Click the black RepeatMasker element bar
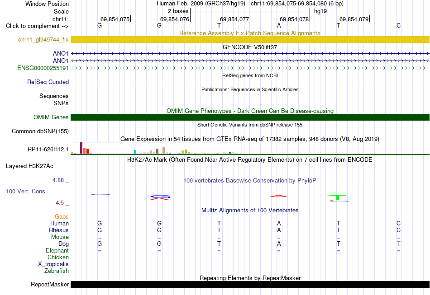430x295 pixels. point(250,284)
